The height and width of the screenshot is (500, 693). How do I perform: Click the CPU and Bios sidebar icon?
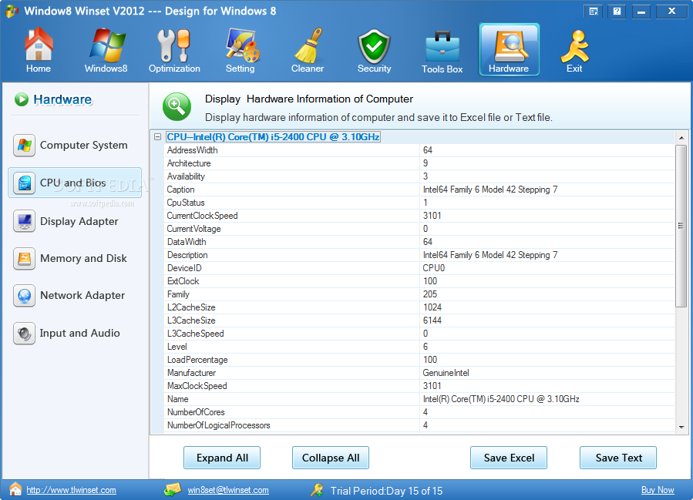tap(25, 183)
